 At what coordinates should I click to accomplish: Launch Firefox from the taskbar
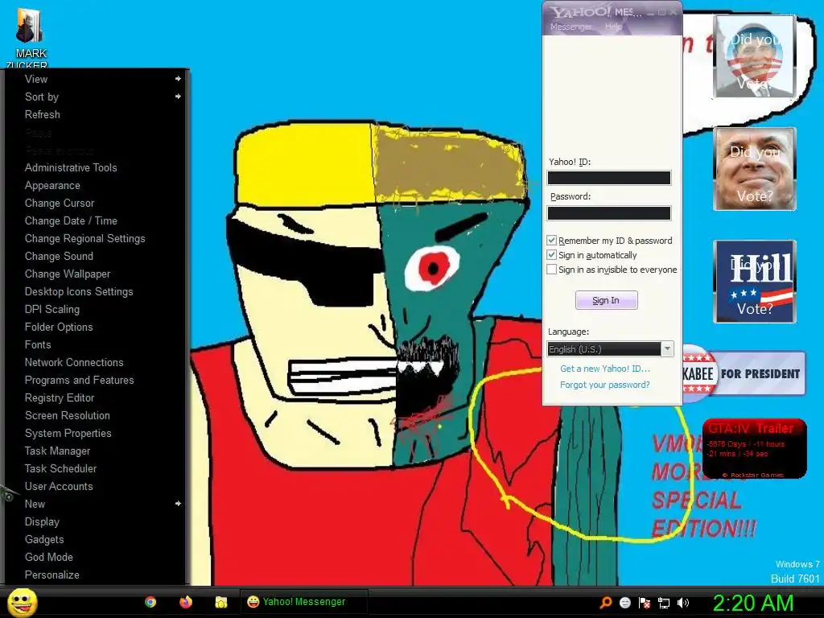pos(186,602)
